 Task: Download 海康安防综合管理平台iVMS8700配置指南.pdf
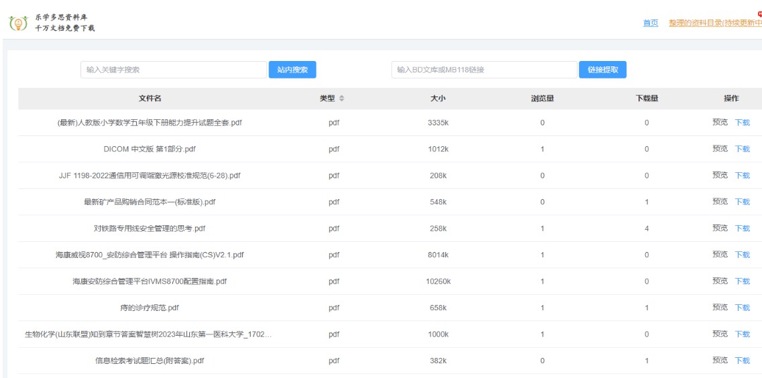point(742,281)
